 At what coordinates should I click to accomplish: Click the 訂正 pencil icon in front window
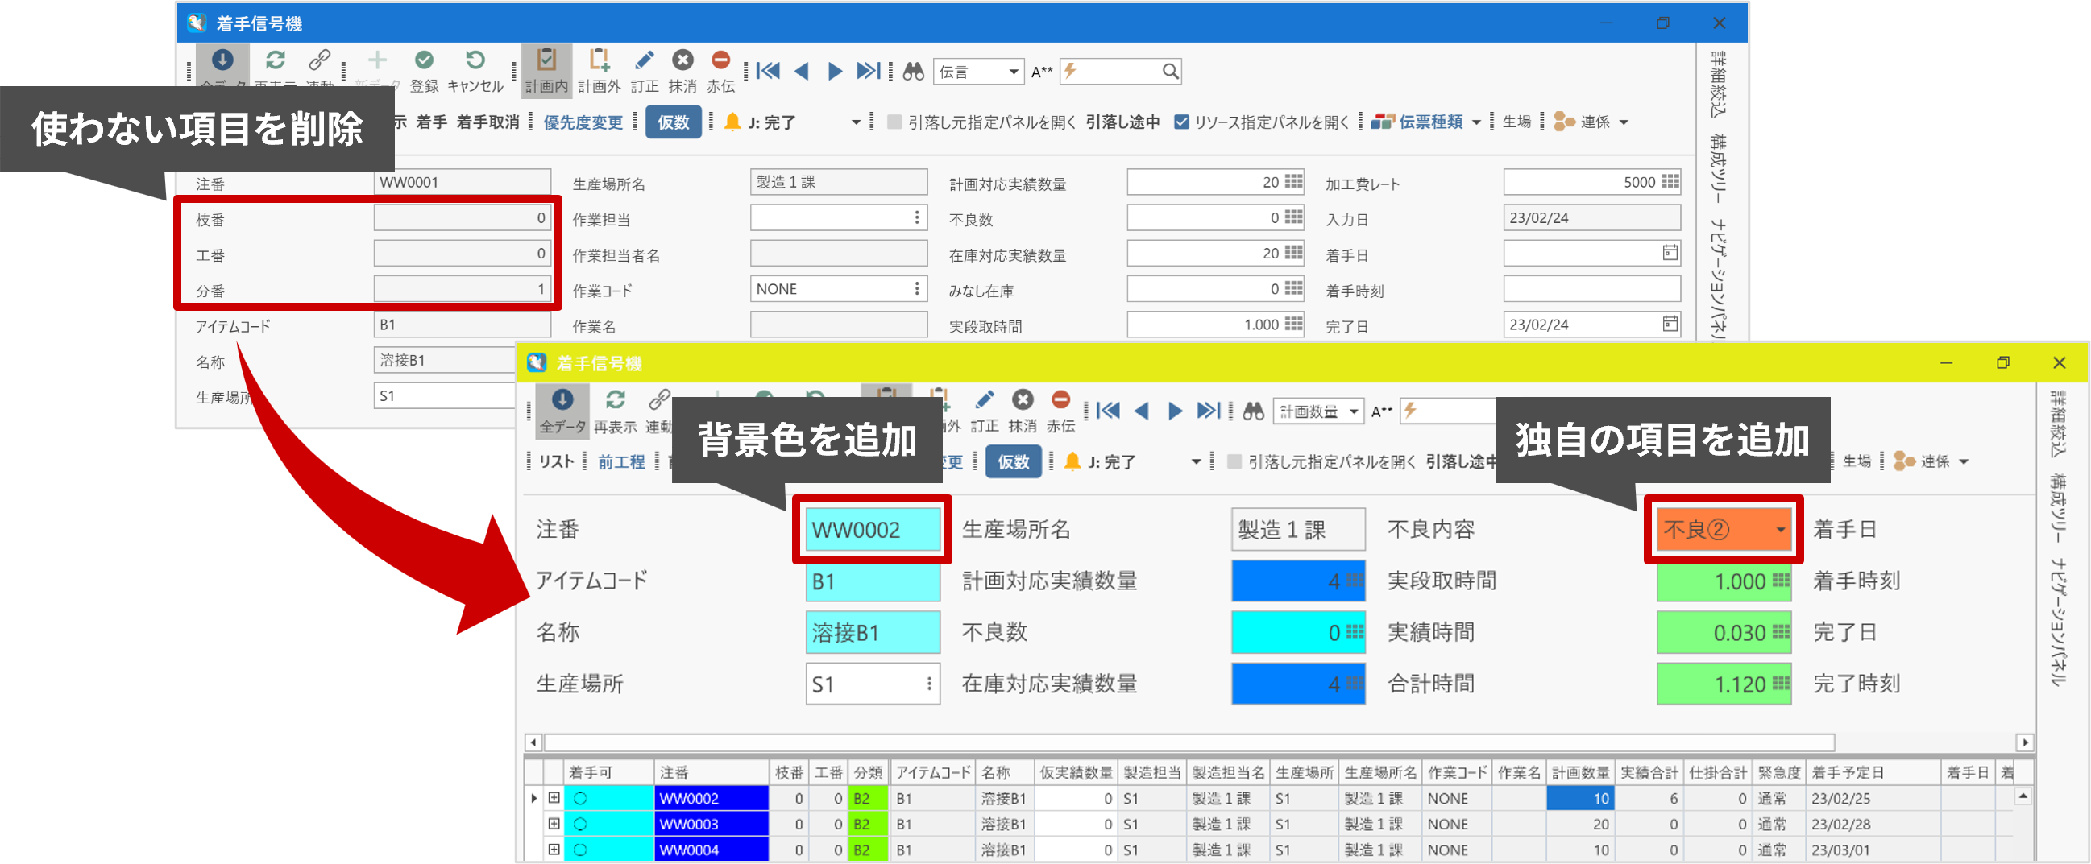pyautogui.click(x=984, y=401)
